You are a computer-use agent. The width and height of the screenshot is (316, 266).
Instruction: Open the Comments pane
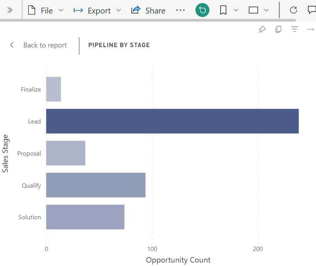pyautogui.click(x=312, y=10)
